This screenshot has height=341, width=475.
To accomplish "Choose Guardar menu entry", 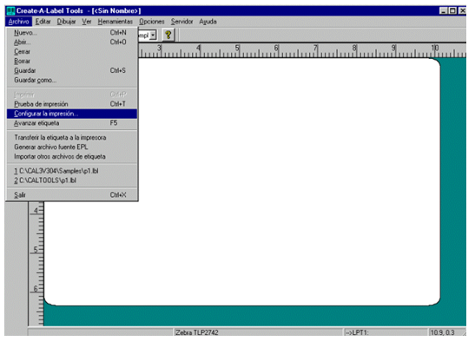I will (72, 70).
